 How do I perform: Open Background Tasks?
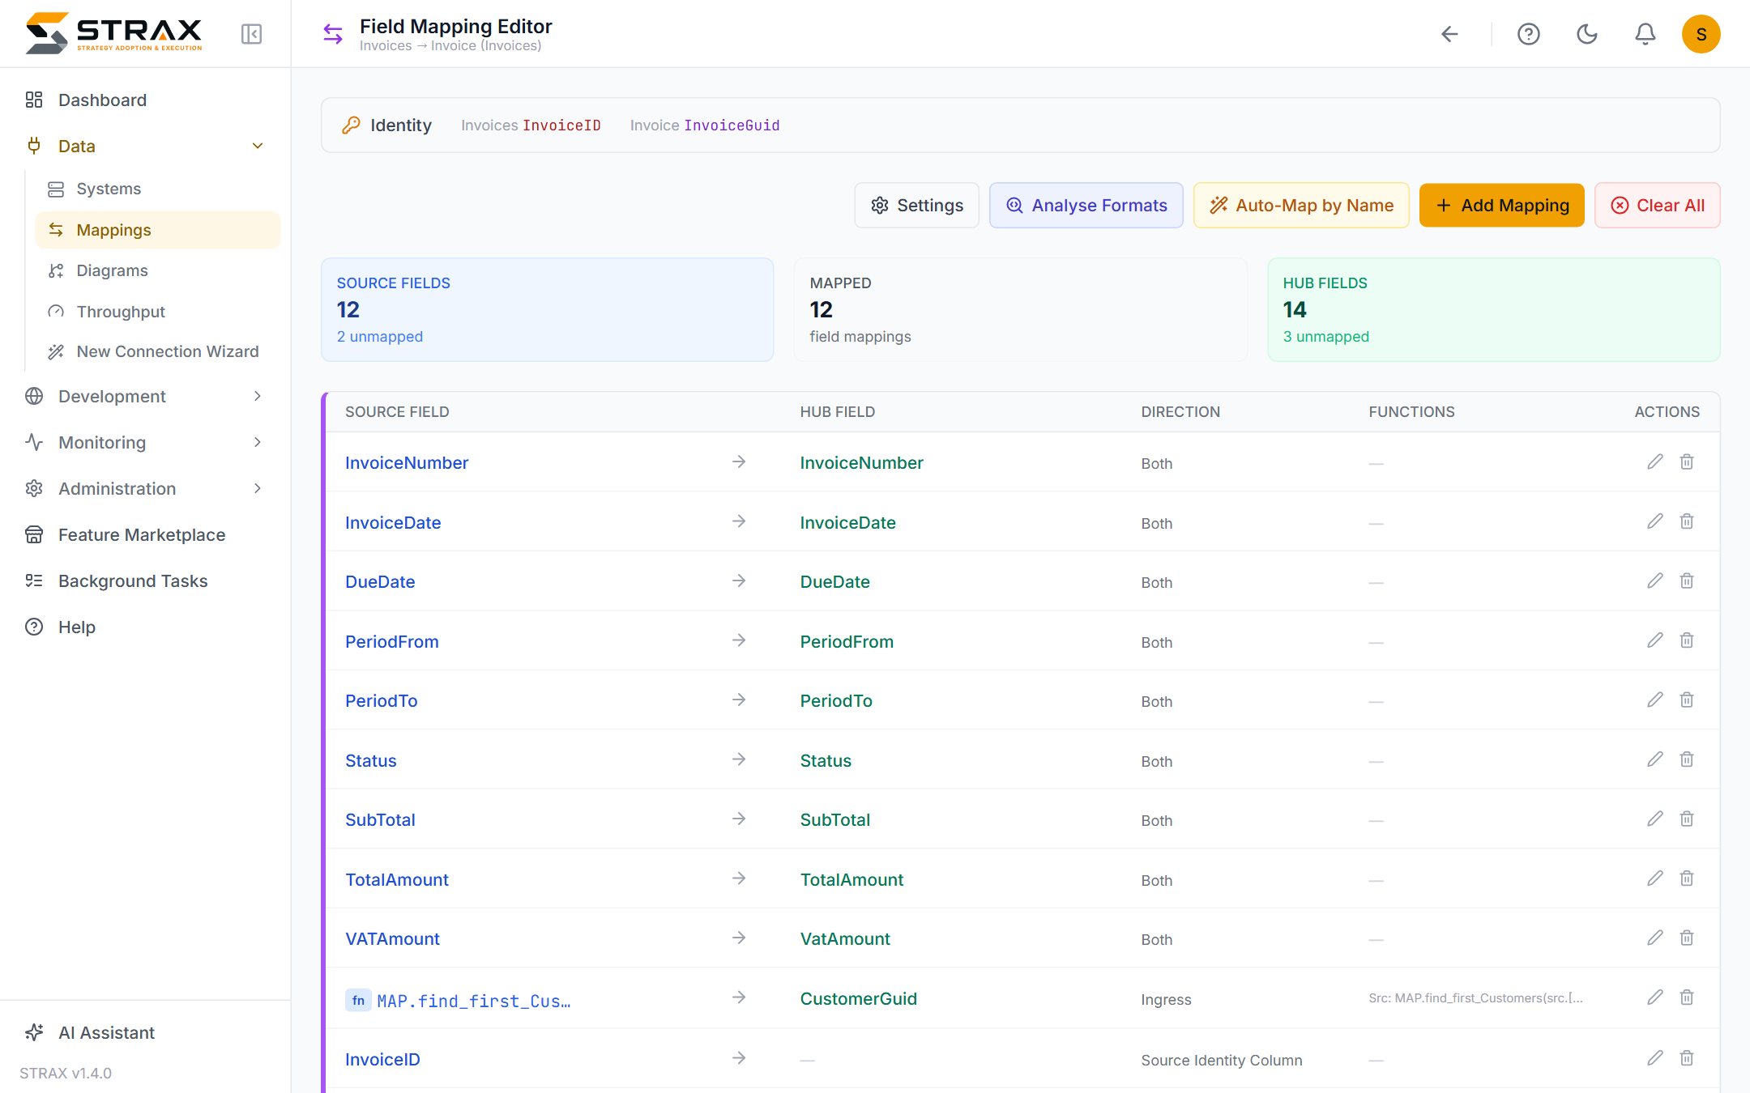click(x=146, y=581)
